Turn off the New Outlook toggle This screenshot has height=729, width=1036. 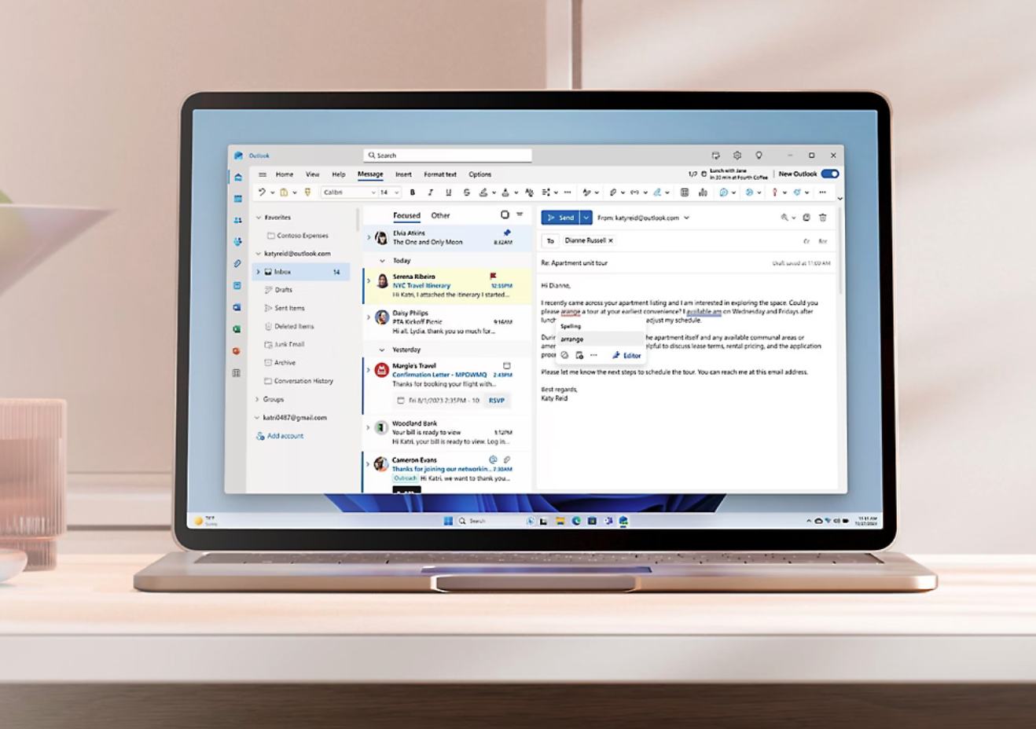click(829, 174)
